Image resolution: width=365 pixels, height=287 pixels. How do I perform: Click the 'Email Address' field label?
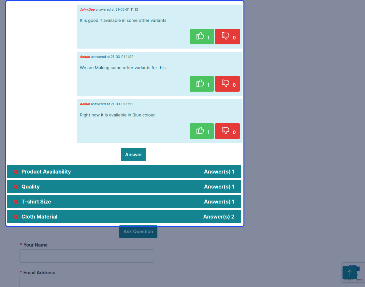click(x=39, y=273)
